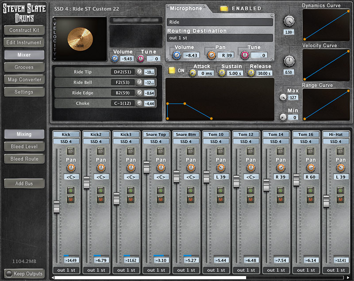Open the Snare Top channel output routing
This screenshot has width=354, height=281.
click(156, 270)
